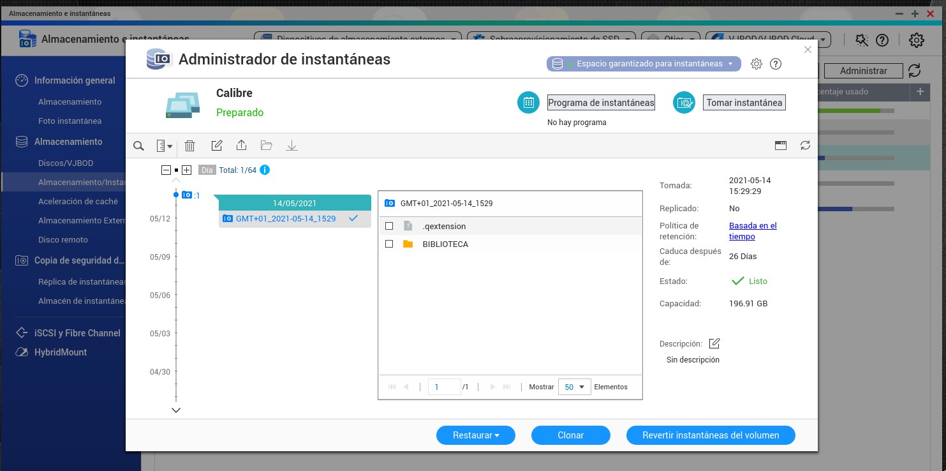Viewport: 946px width, 471px height.
Task: Tick the BIBLIOTECA folder checkbox
Action: (389, 244)
